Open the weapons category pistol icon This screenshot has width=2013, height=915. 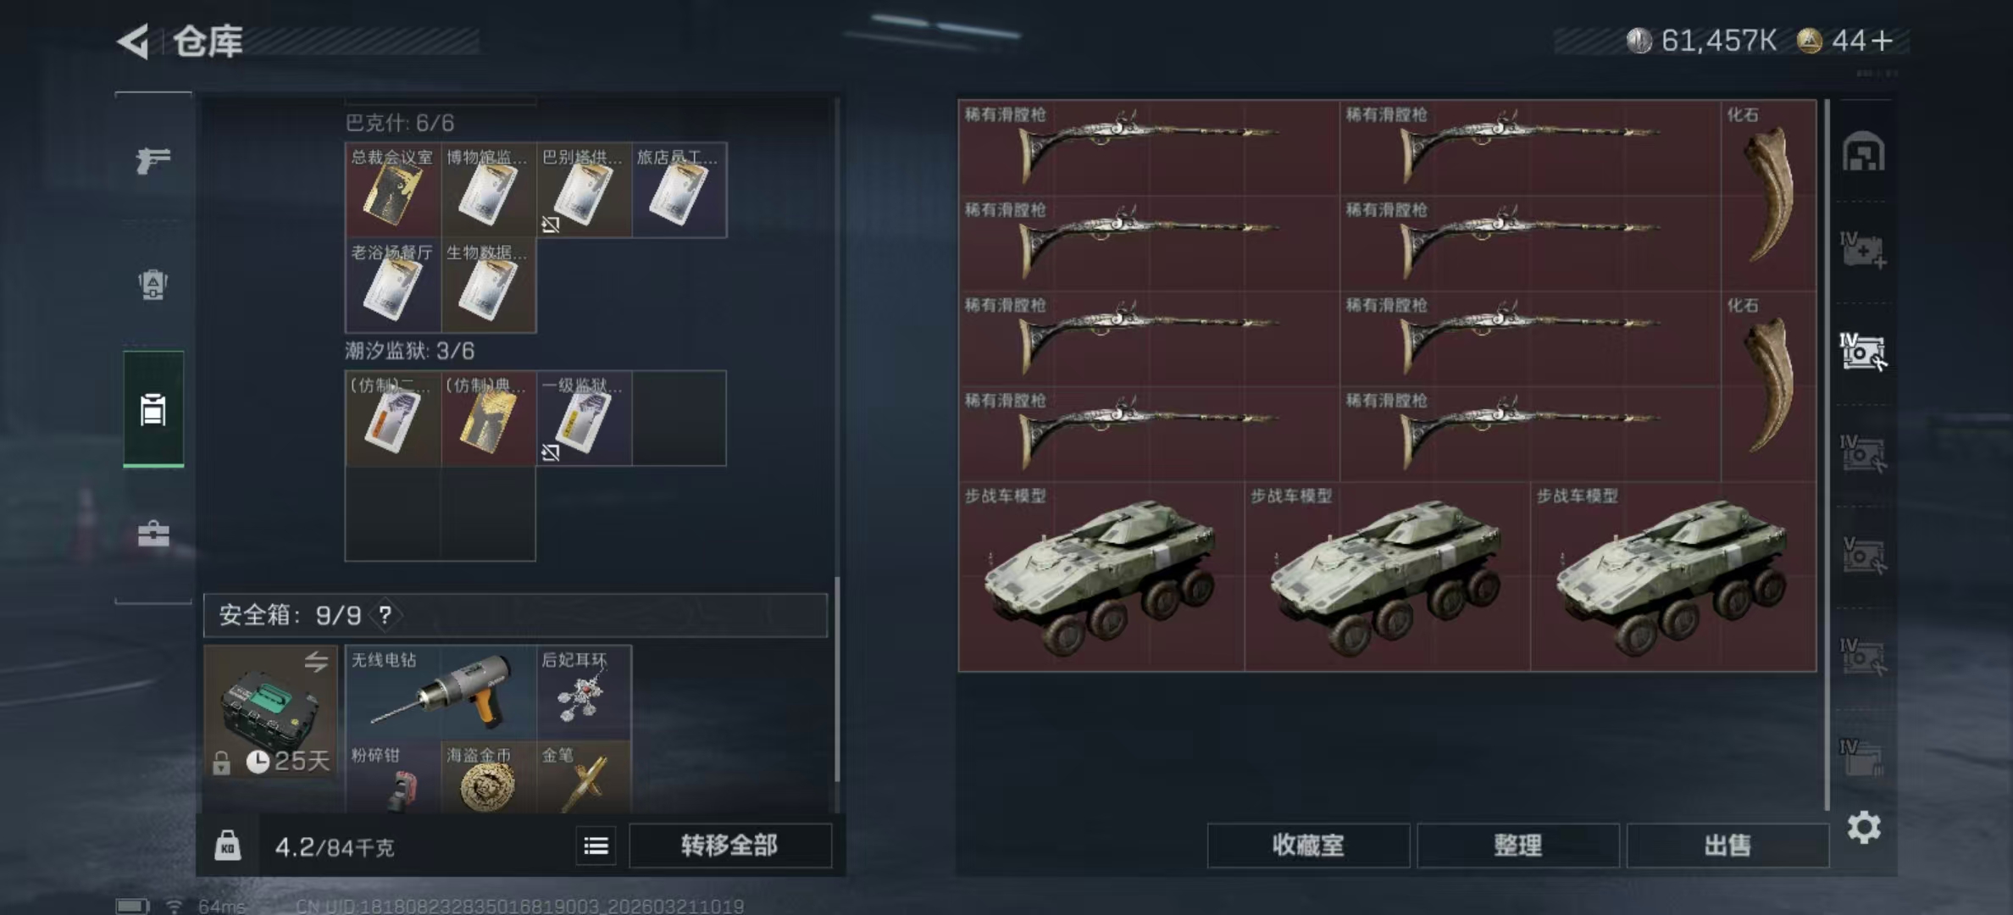(x=153, y=159)
